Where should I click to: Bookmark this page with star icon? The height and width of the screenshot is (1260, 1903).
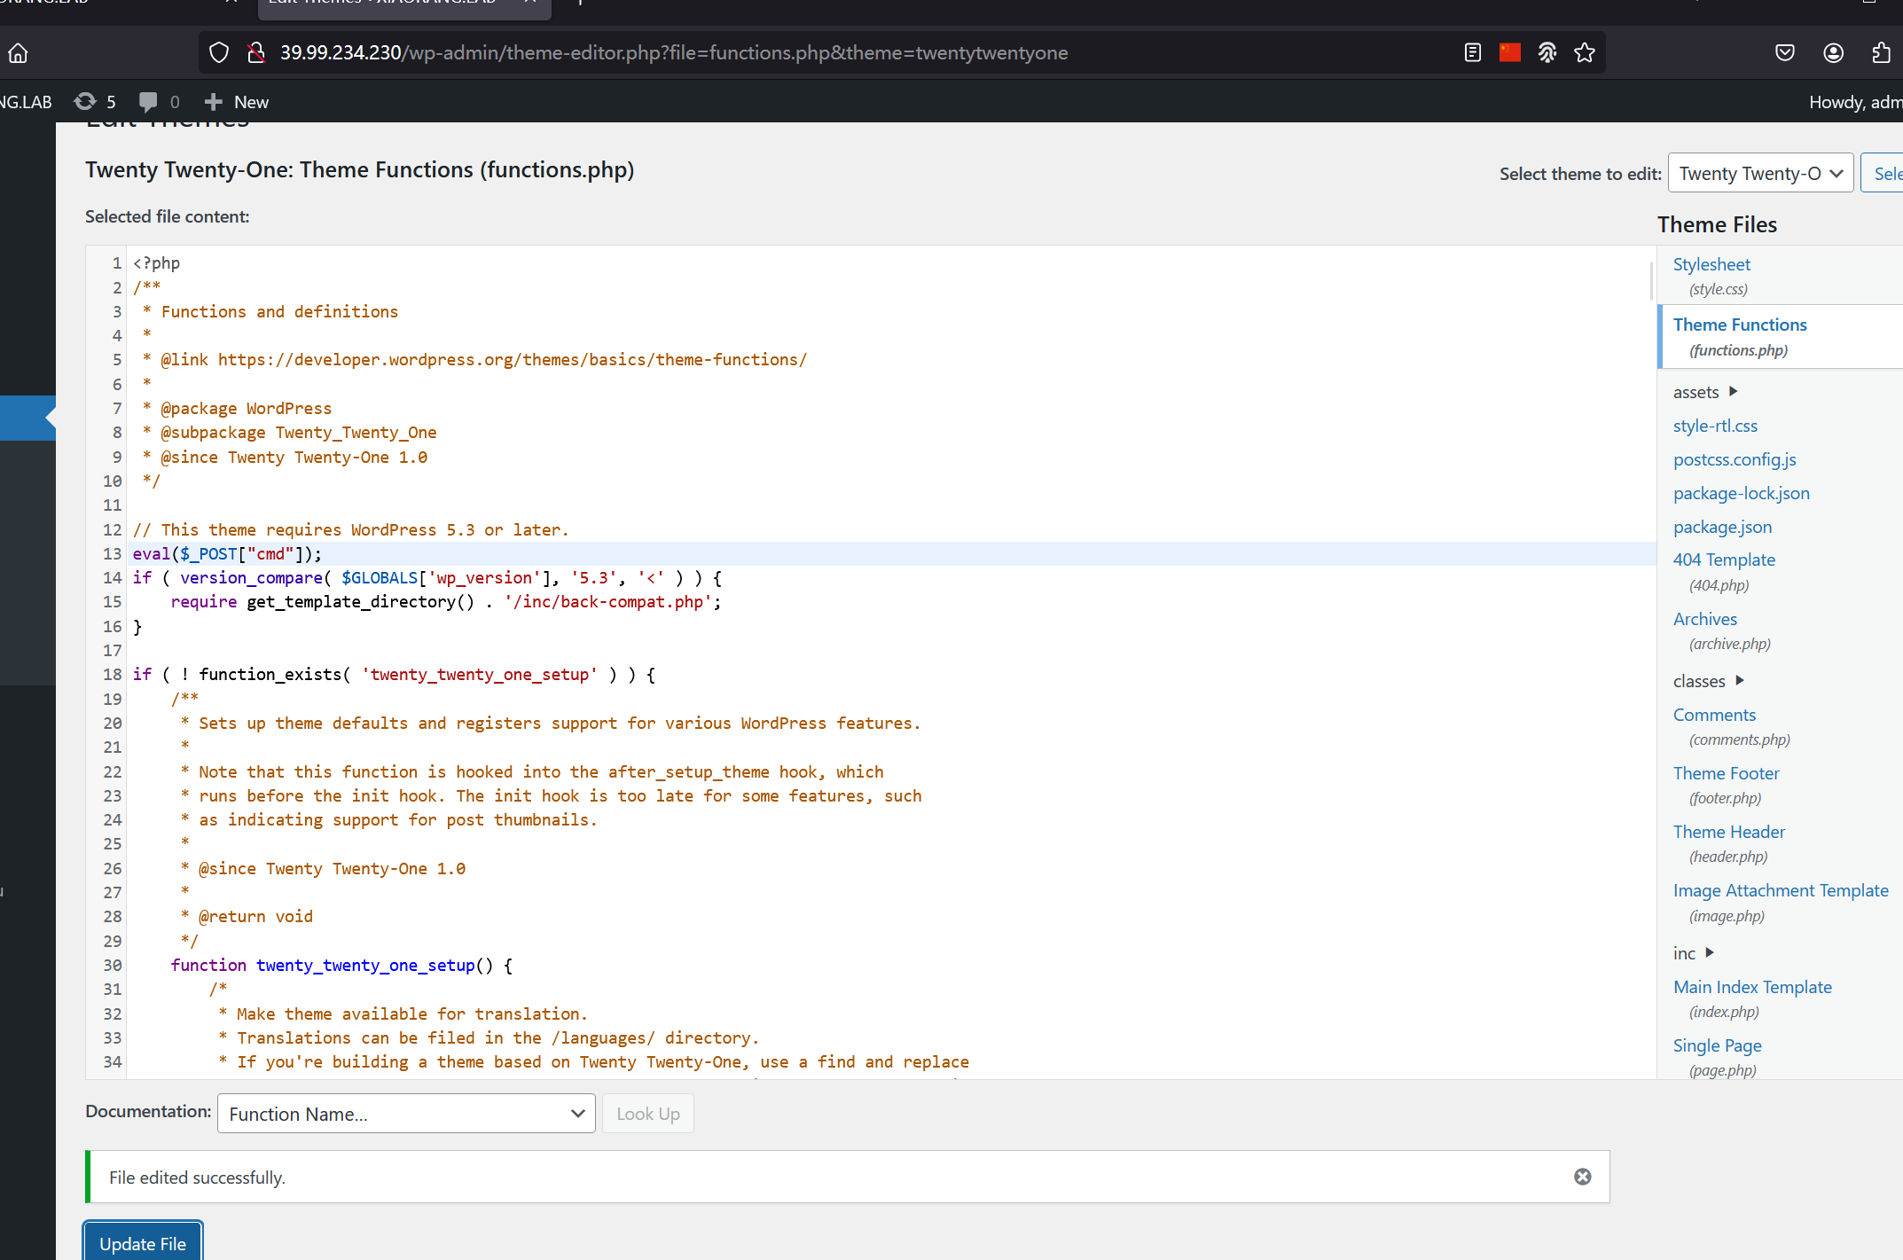[x=1585, y=53]
